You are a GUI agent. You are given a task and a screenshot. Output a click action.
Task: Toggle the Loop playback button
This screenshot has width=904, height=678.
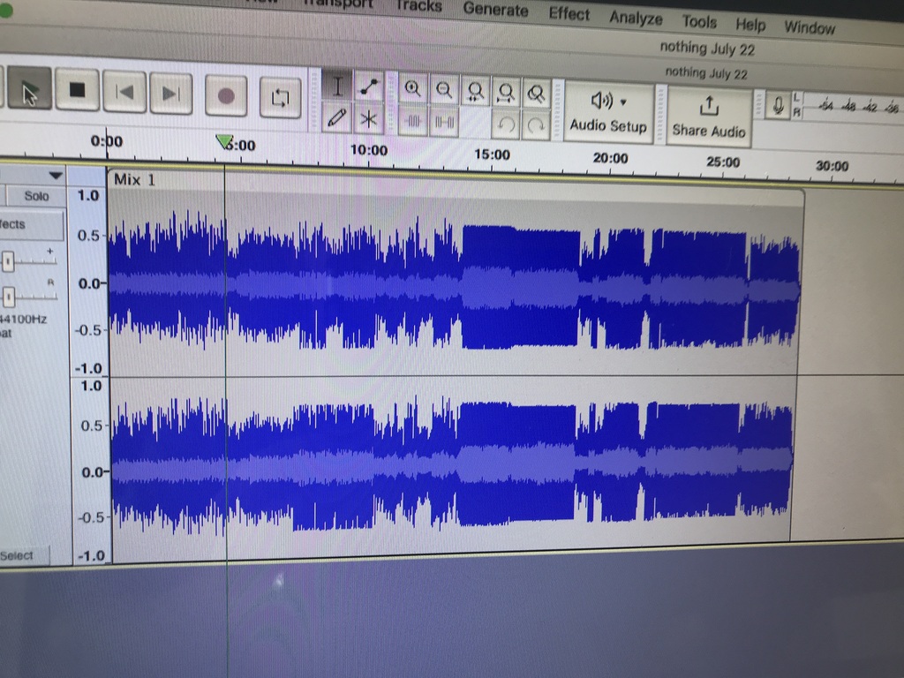pos(280,98)
